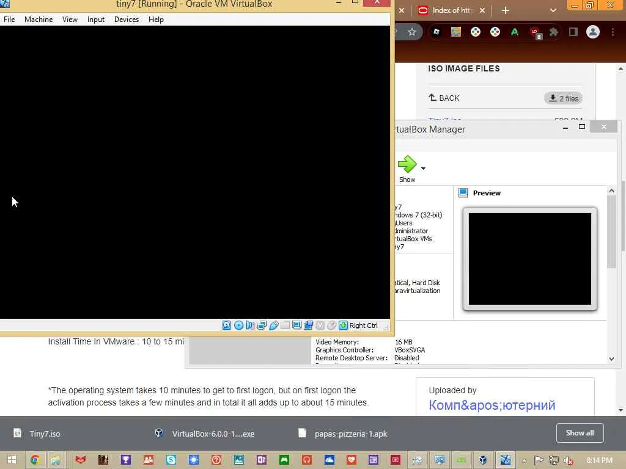Click the green Show arrow in VirtualBox Manager
The height and width of the screenshot is (469, 626).
coord(407,164)
